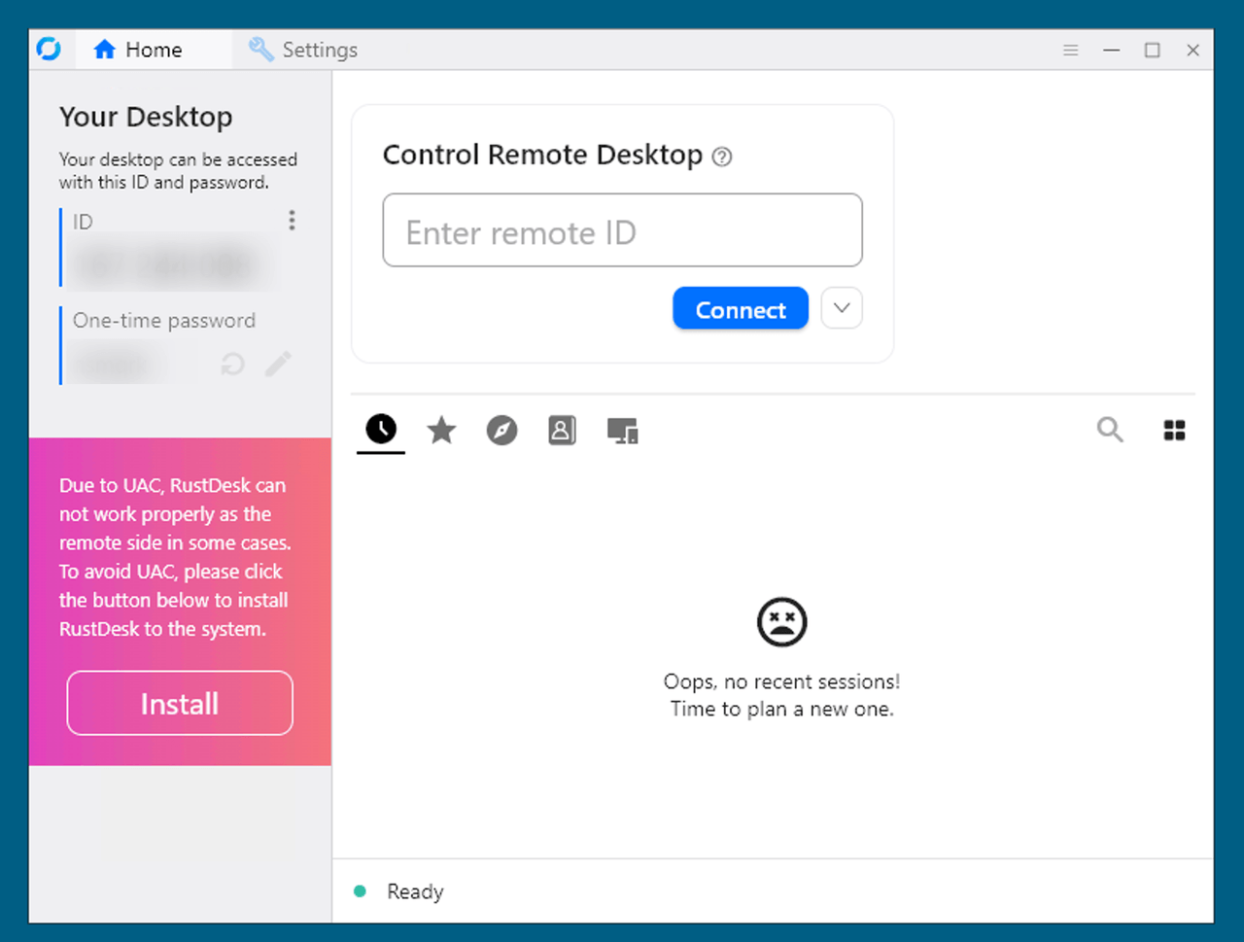Expand the connection options dropdown arrow

click(x=842, y=308)
